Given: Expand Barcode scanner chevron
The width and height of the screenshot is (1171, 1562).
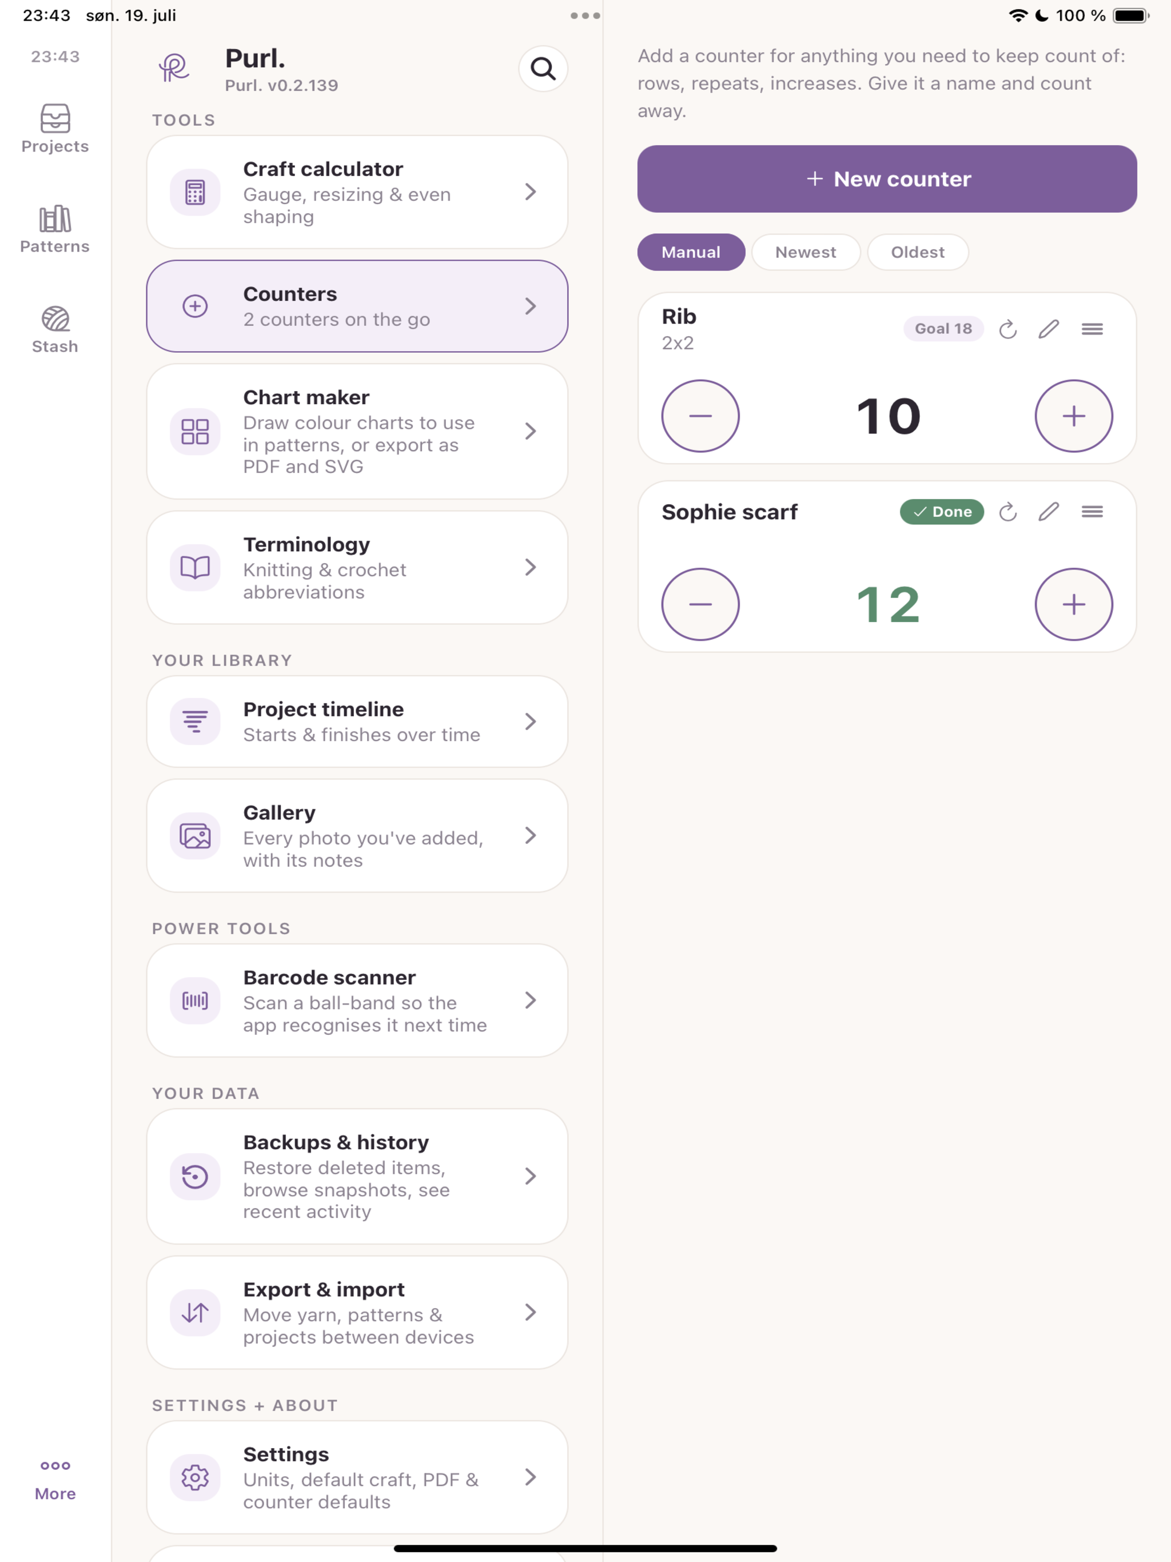Looking at the screenshot, I should tap(531, 1000).
